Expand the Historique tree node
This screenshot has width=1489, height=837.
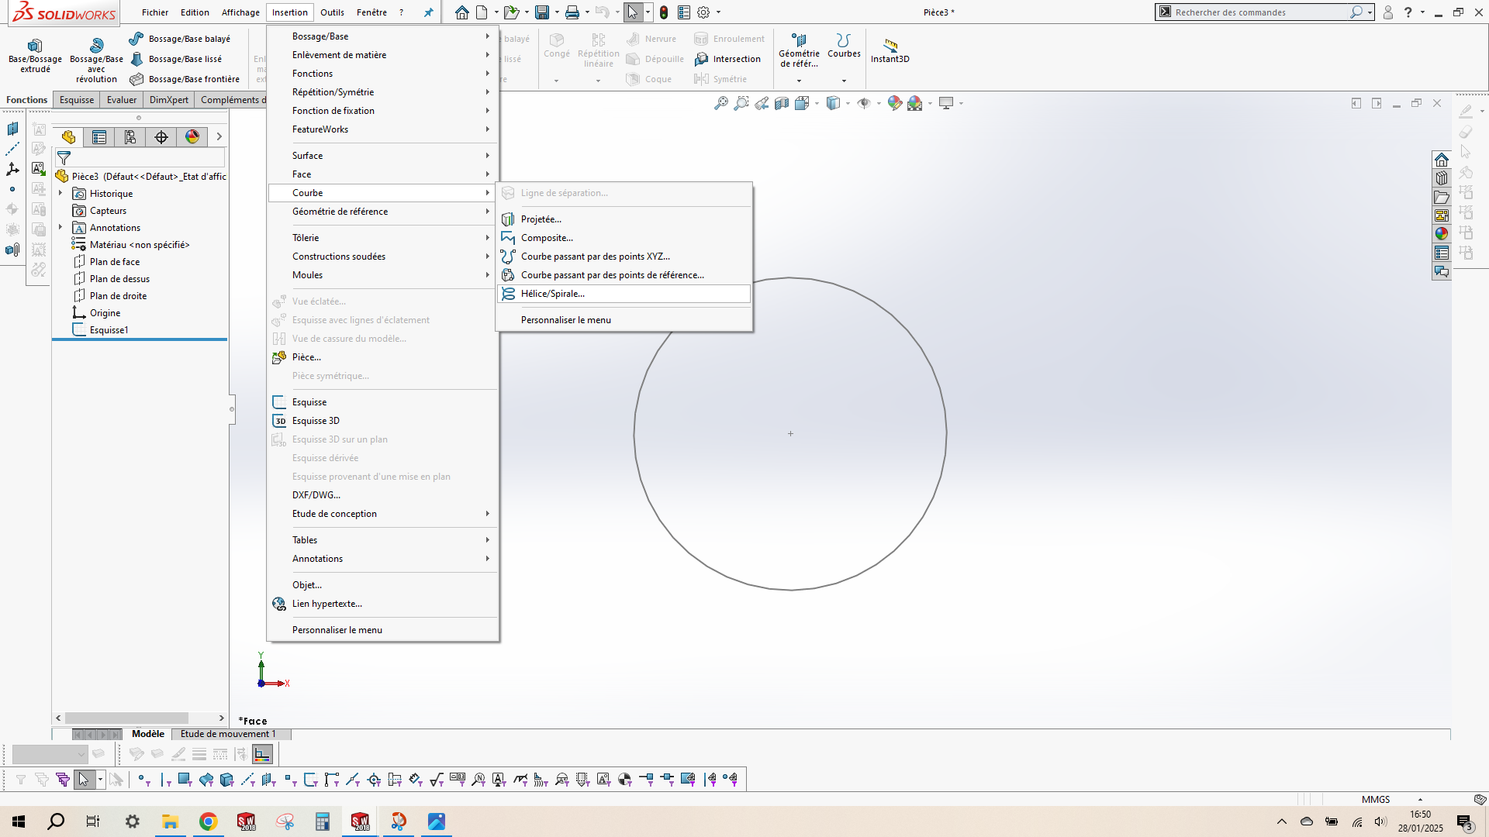pos(60,194)
